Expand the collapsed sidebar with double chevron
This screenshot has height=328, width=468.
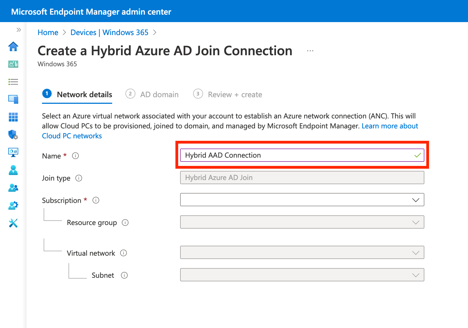(19, 30)
